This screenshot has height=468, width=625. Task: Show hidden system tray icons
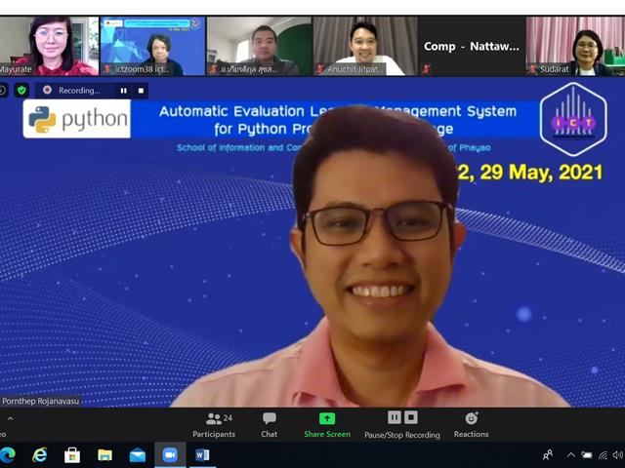[x=570, y=455]
